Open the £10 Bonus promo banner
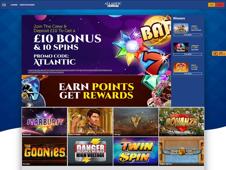226x170 pixels. pos(96,45)
